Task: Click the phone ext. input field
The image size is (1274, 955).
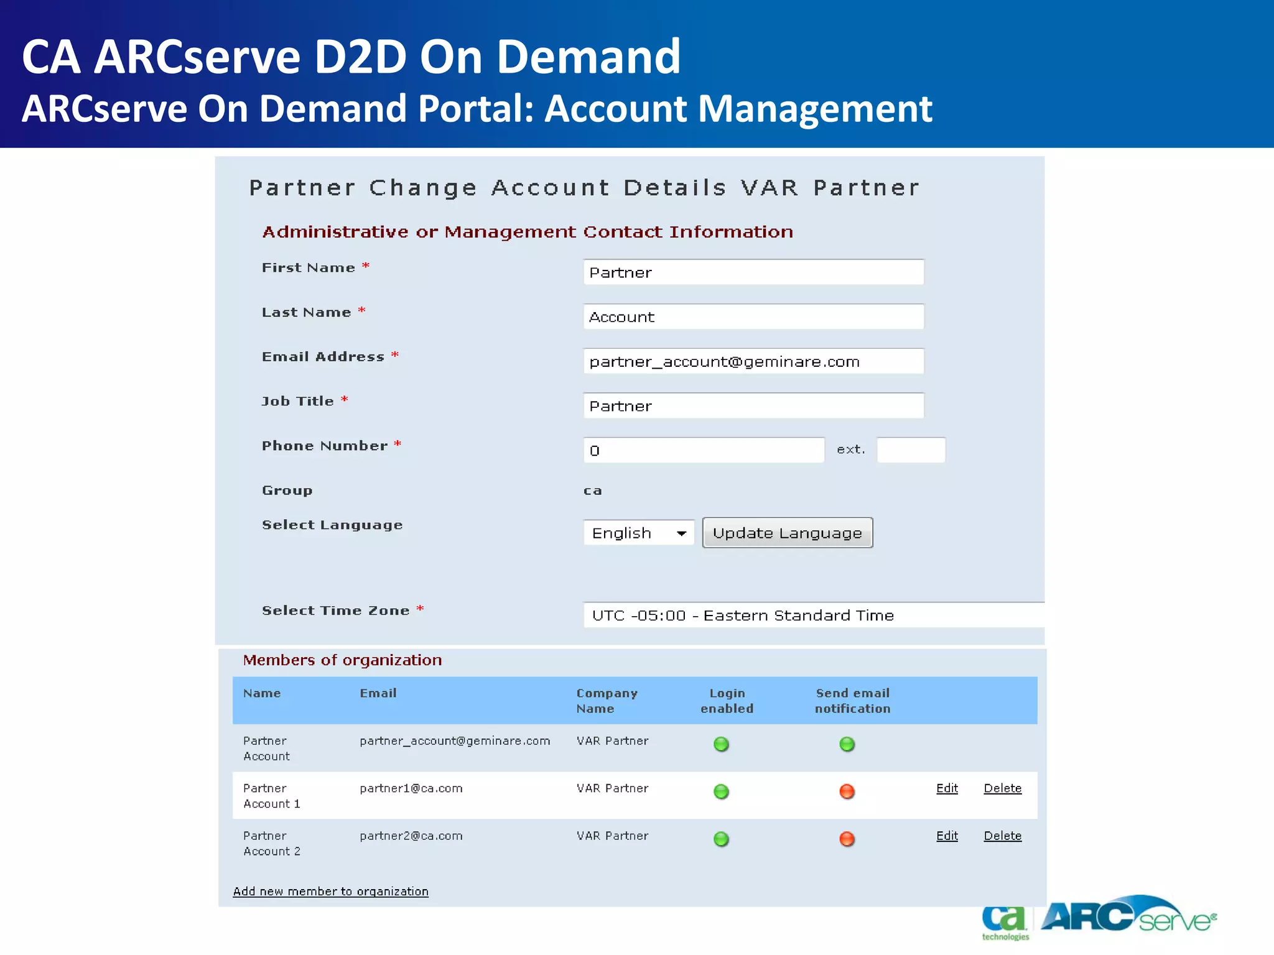Action: pyautogui.click(x=911, y=450)
